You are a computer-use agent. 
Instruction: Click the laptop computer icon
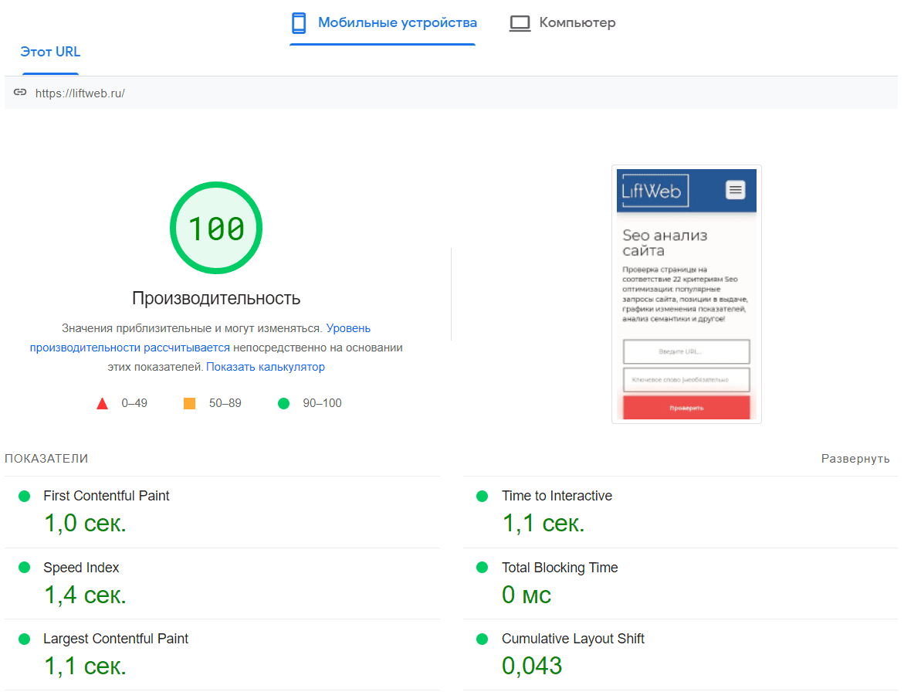tap(520, 23)
